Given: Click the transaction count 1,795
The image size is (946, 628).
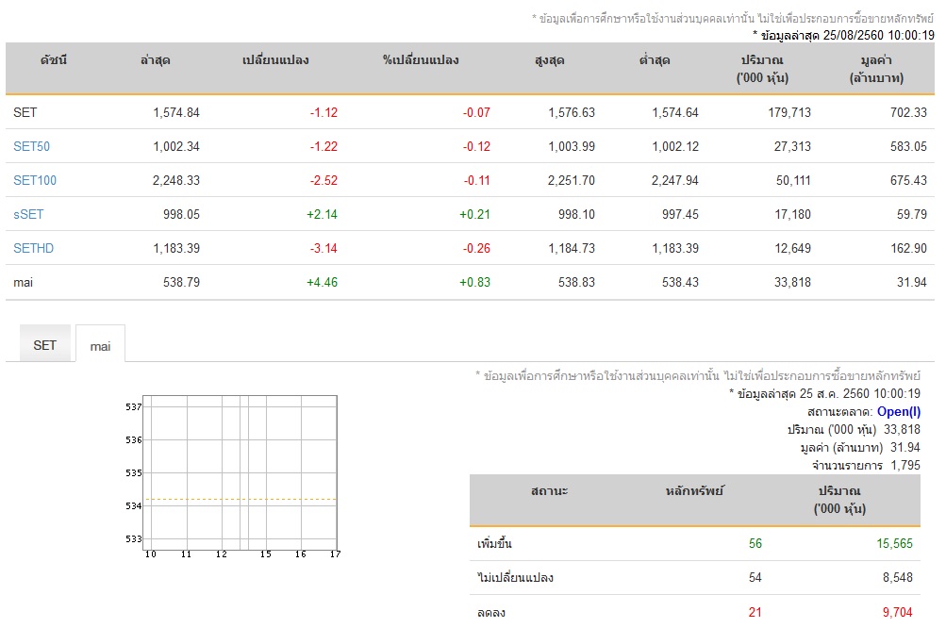Looking at the screenshot, I should [x=905, y=466].
